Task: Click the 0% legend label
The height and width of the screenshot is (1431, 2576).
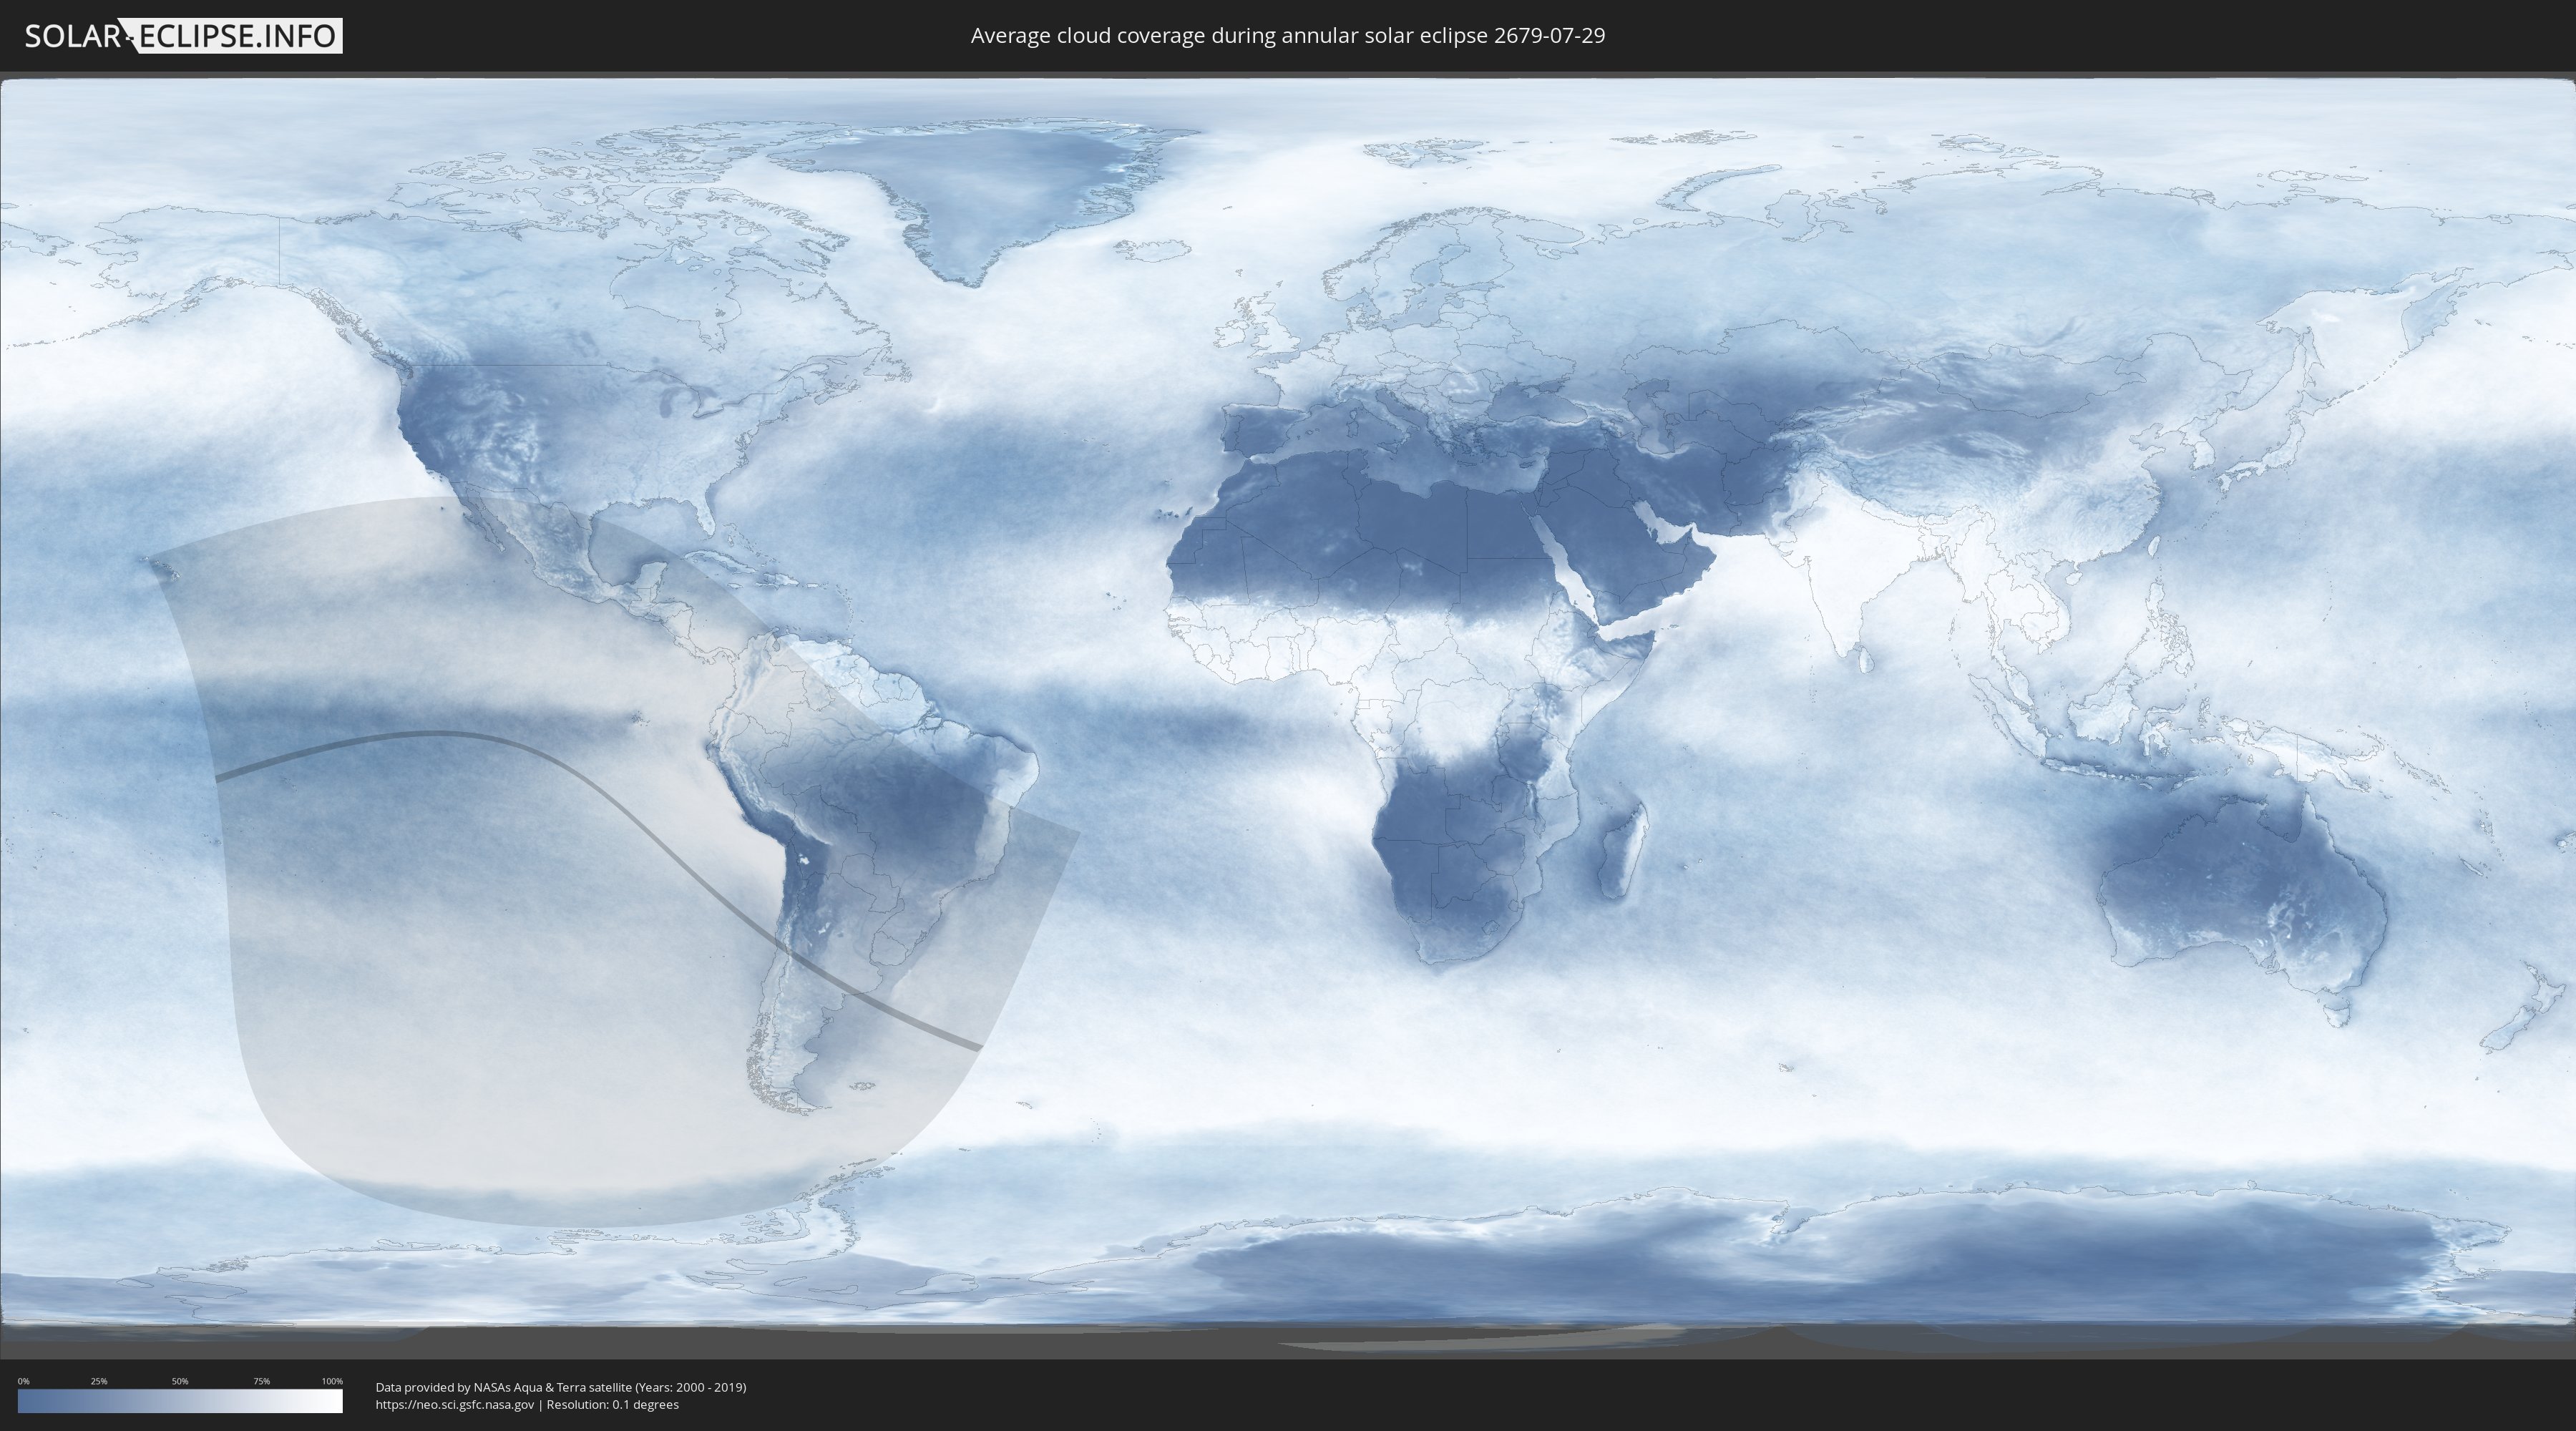Action: 23,1381
